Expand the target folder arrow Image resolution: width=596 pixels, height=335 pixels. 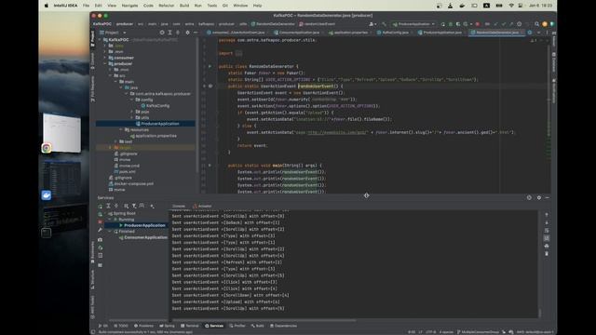tap(110, 147)
